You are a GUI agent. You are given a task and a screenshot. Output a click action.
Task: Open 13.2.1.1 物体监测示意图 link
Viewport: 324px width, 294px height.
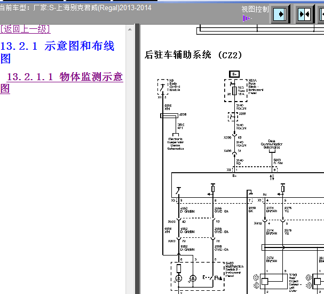pyautogui.click(x=61, y=82)
